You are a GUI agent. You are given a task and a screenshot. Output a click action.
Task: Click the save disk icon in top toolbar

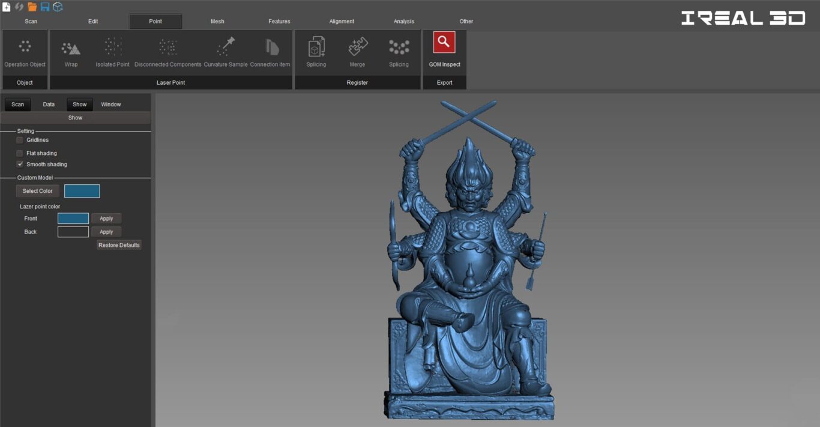coord(45,7)
